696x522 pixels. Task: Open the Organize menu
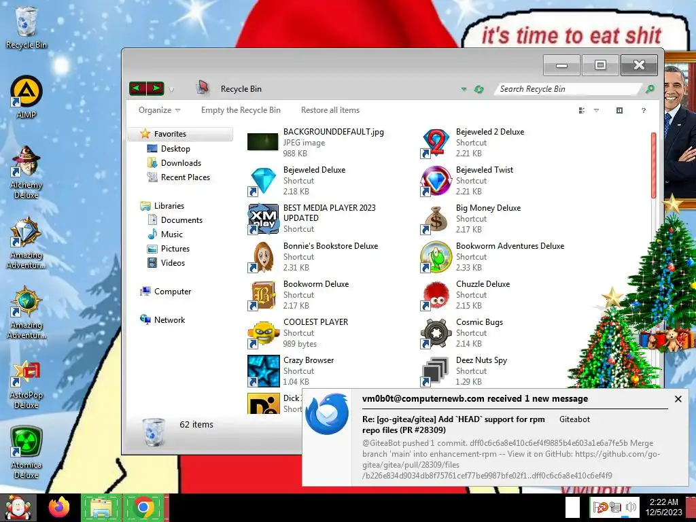(159, 110)
